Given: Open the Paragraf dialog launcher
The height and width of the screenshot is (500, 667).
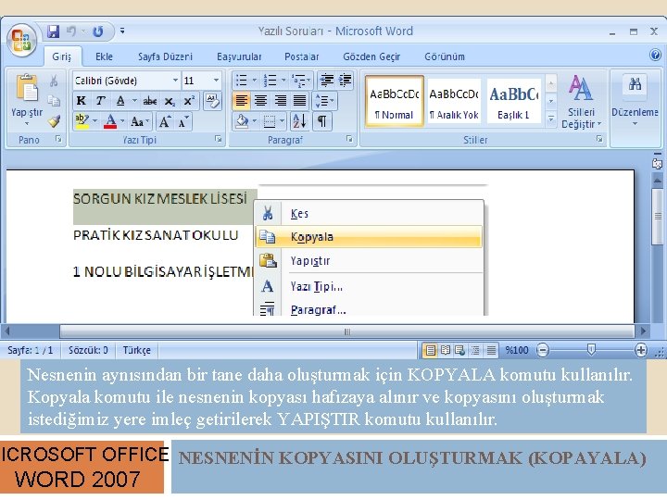Looking at the screenshot, I should click(349, 139).
